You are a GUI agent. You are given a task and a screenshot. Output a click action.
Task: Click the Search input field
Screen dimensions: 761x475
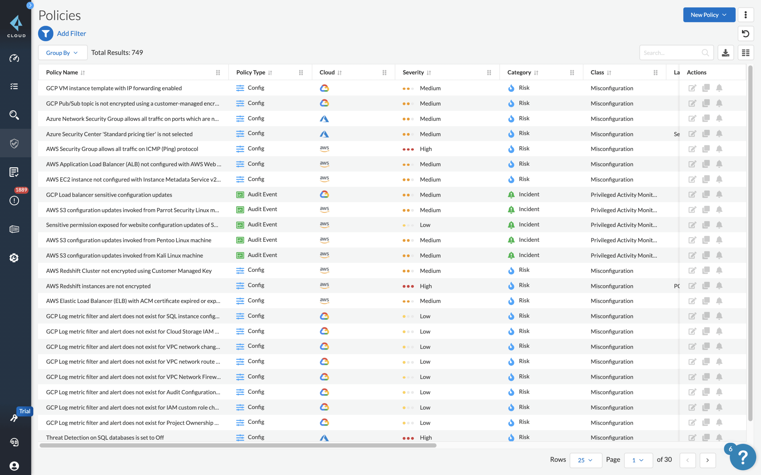click(x=671, y=53)
